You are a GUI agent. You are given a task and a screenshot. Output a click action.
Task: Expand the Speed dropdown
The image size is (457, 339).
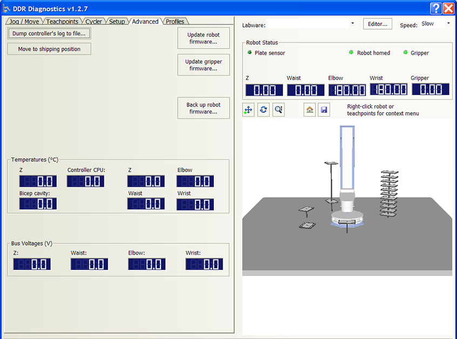448,24
